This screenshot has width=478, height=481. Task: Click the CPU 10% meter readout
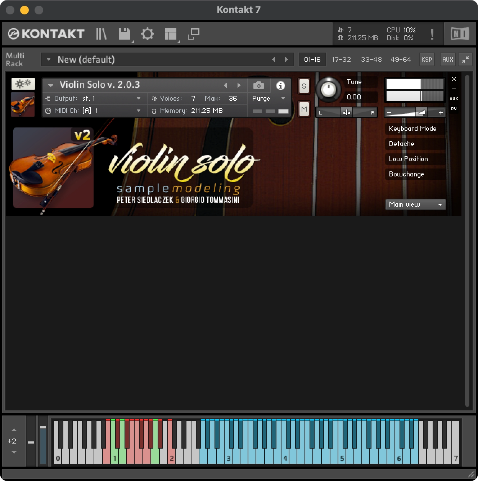[401, 30]
